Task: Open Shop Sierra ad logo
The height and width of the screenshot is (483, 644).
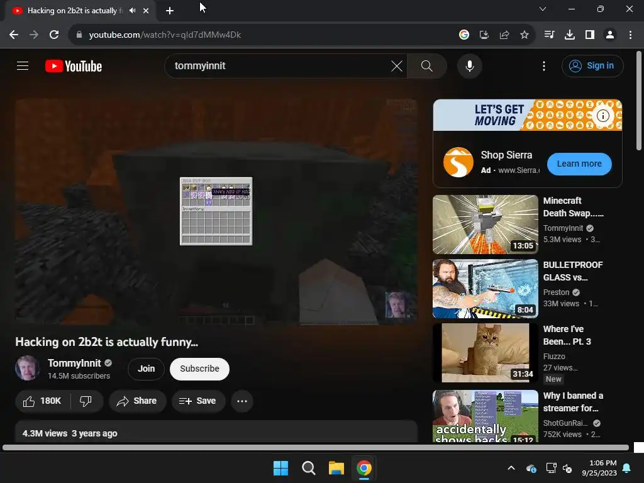Action: click(x=458, y=162)
